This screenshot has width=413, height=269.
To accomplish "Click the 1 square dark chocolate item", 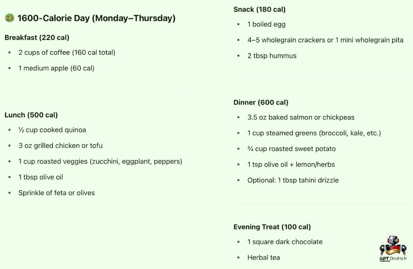I will [x=285, y=242].
